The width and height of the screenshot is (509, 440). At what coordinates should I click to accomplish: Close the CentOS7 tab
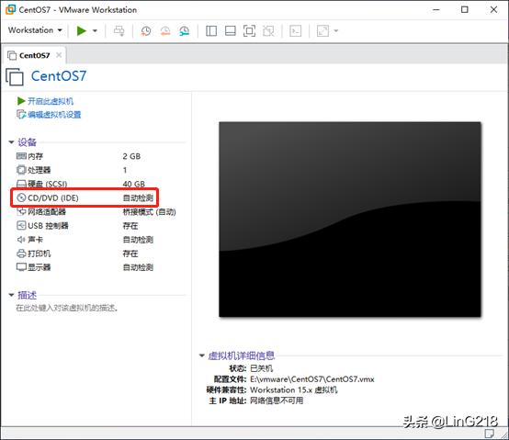[x=59, y=55]
